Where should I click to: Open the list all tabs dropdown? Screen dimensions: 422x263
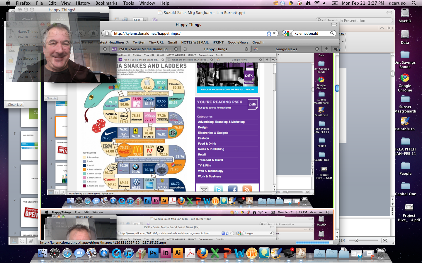[336, 49]
